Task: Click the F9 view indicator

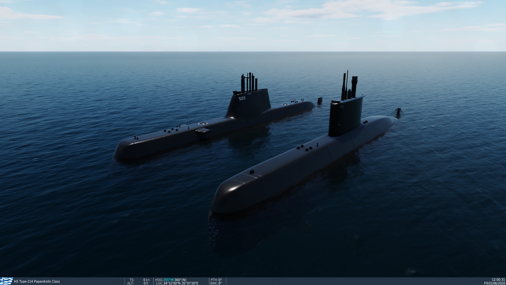Action: point(486,283)
